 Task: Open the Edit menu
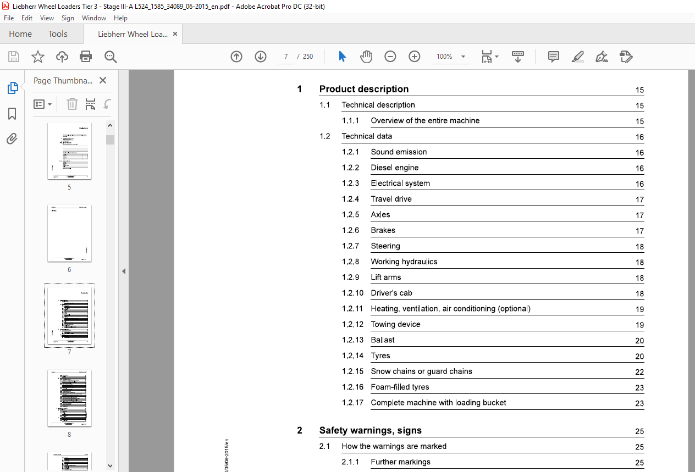click(27, 18)
